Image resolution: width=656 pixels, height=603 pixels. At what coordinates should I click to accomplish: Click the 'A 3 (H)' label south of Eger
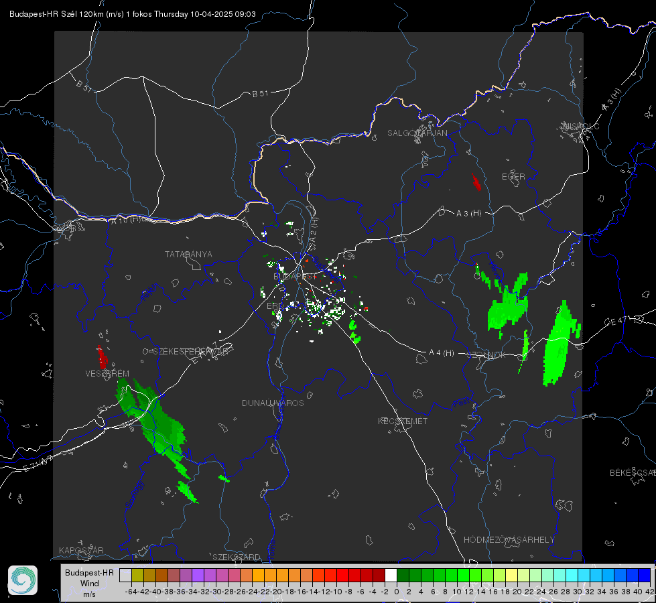click(468, 214)
